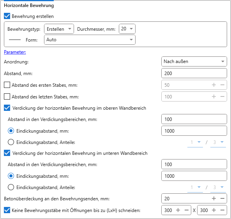
Task: Click the rebar form line preview icon
Action: click(x=15, y=40)
